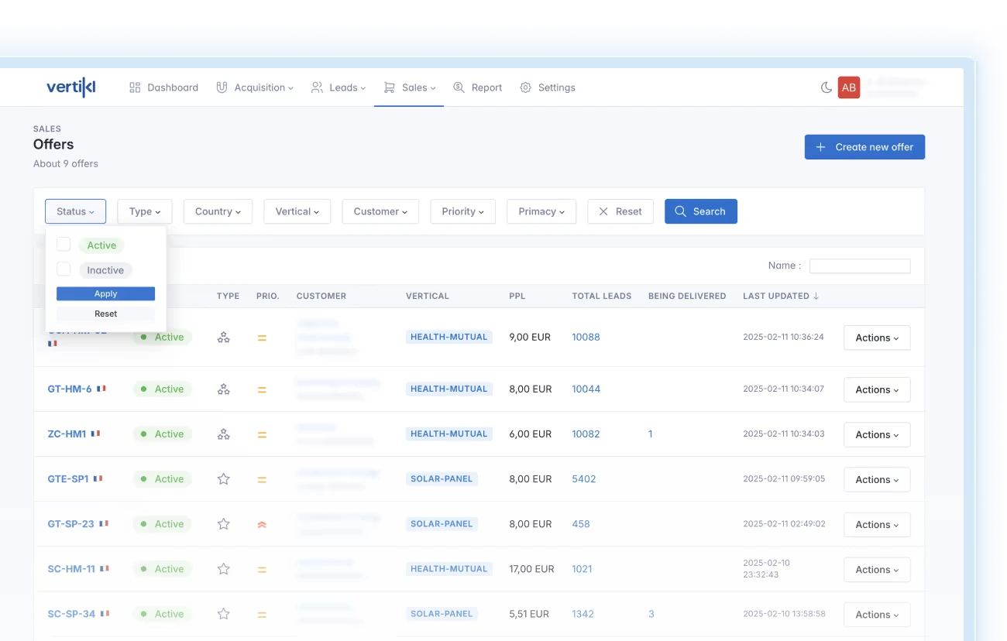Open the Country filter dropdown
Viewport: 1007px width, 641px height.
coord(218,211)
